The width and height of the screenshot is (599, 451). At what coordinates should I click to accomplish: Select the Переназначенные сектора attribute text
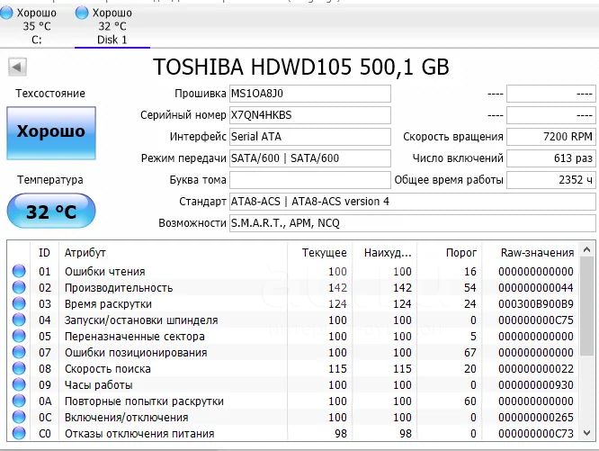[x=135, y=337]
